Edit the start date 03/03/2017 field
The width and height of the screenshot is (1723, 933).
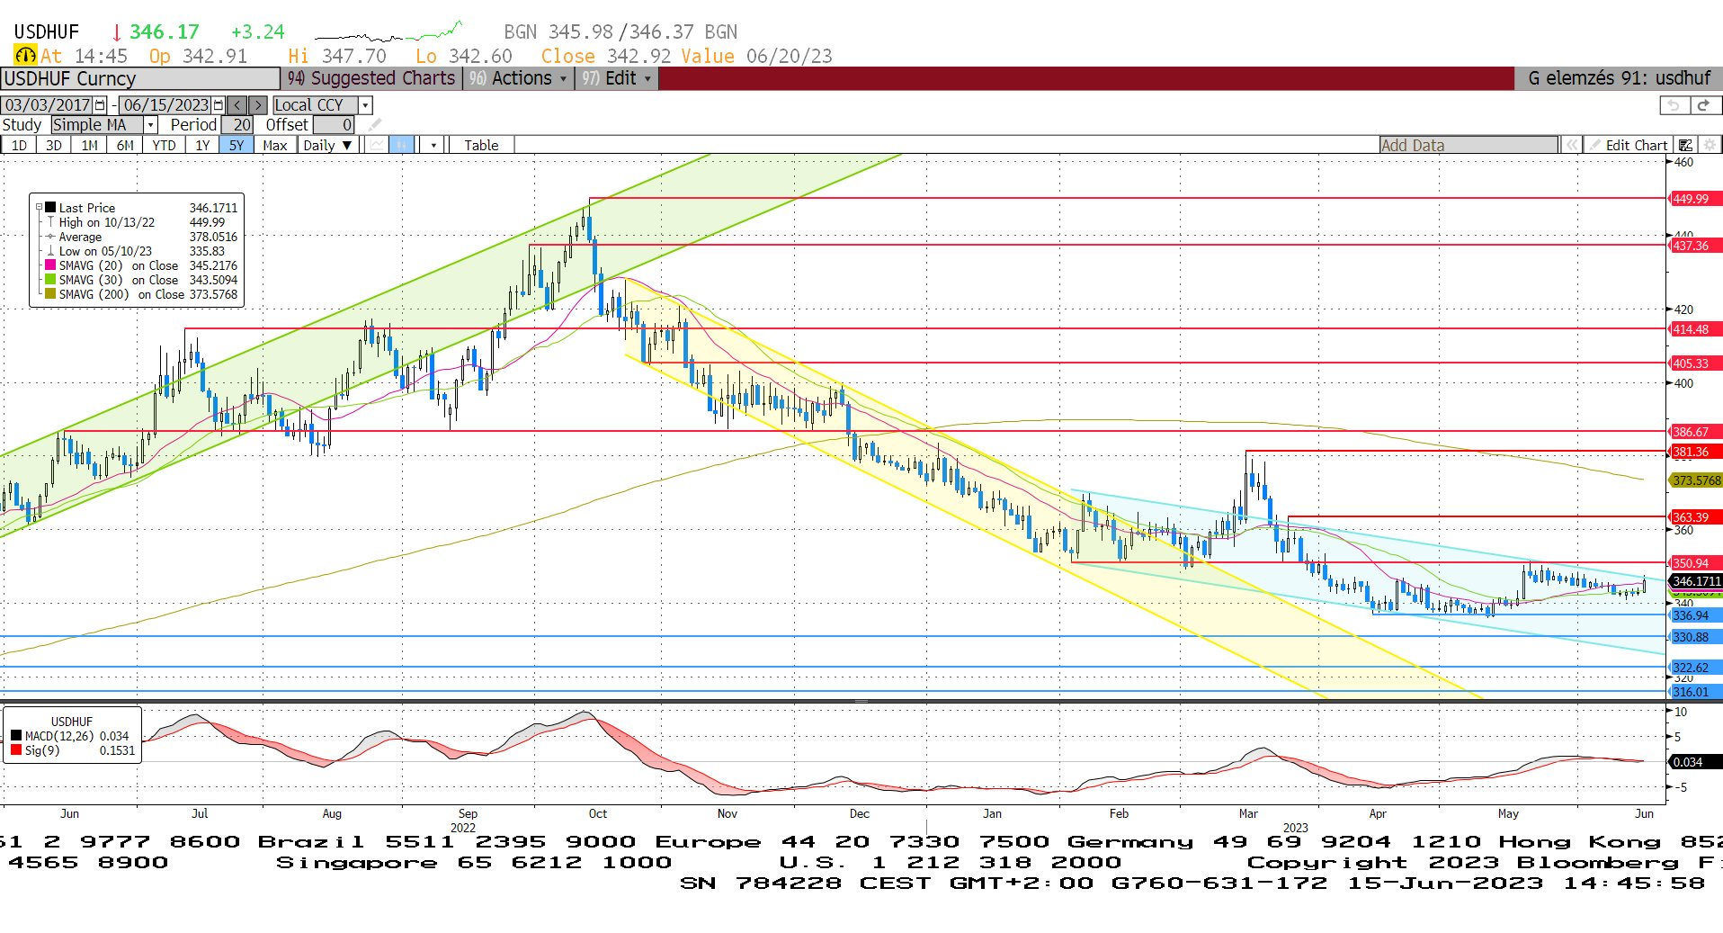[48, 105]
